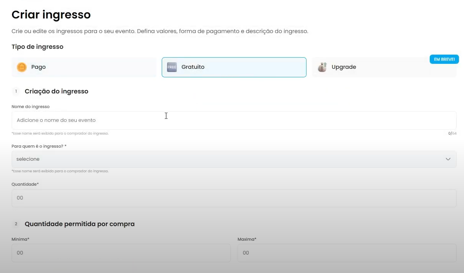The width and height of the screenshot is (464, 273).
Task: Focus the Maxima quantity field
Action: point(347,253)
